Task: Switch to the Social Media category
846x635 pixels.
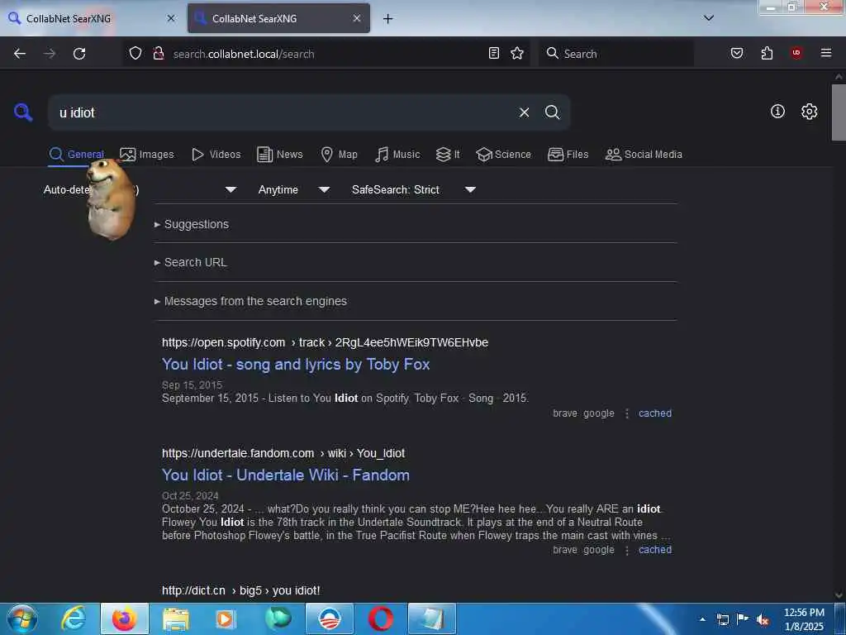Action: coord(644,155)
